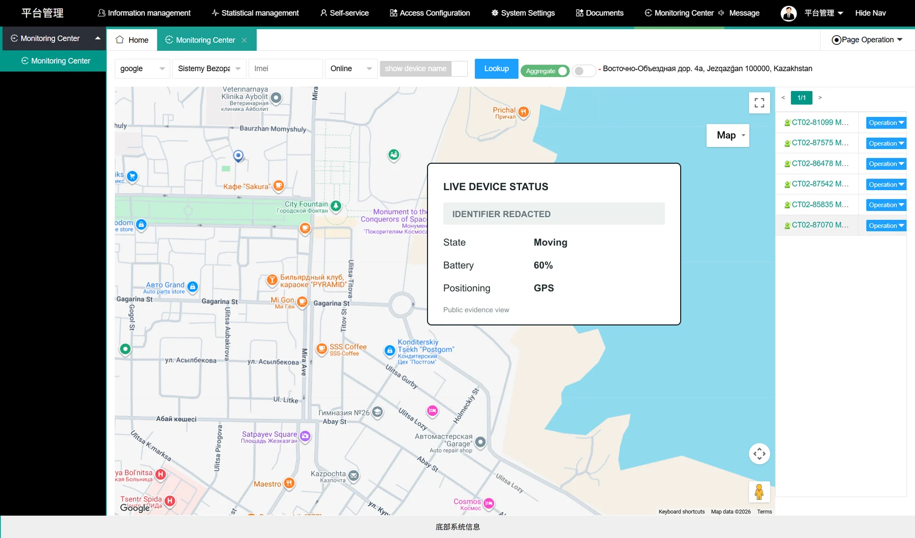Close the Monitoring Center tab

pos(244,40)
